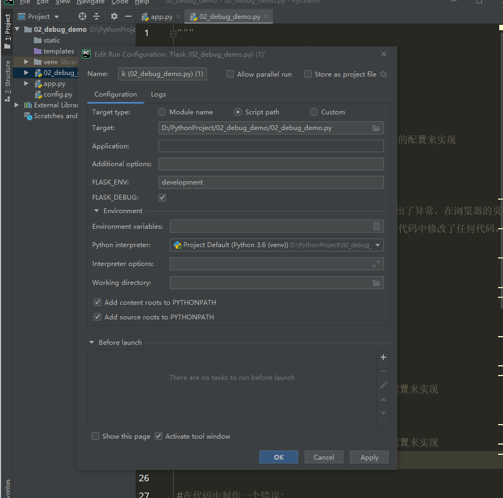Screen dimensions: 503x498
Task: Uncheck the FLASK_DEBUG checkbox
Action: coord(162,197)
